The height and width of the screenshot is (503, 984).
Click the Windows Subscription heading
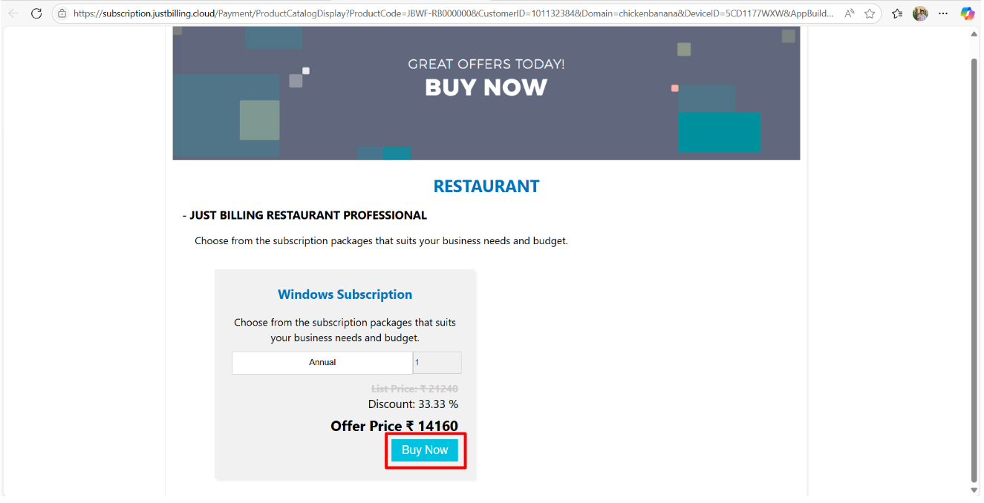345,295
